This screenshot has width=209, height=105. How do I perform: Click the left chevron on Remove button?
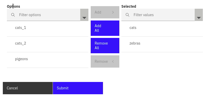tap(113, 61)
